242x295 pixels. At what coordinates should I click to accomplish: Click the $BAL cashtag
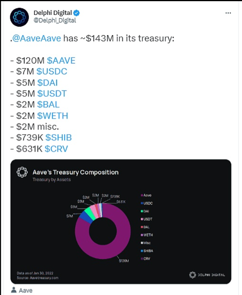click(48, 104)
